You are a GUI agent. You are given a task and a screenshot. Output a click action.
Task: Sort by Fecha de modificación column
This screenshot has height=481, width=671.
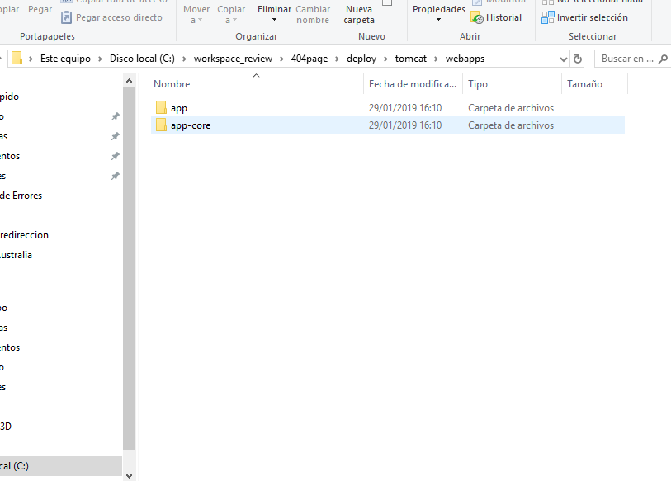point(413,84)
